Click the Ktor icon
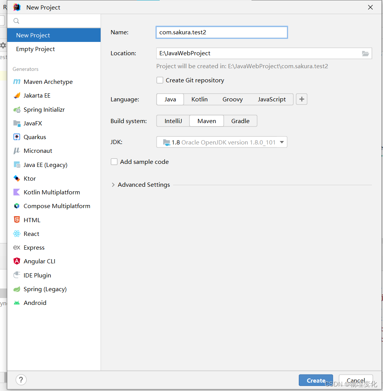The height and width of the screenshot is (391, 383). 17,178
